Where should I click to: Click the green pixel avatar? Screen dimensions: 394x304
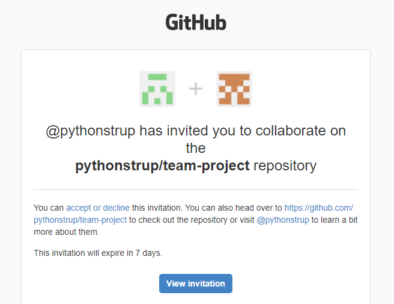click(x=157, y=89)
